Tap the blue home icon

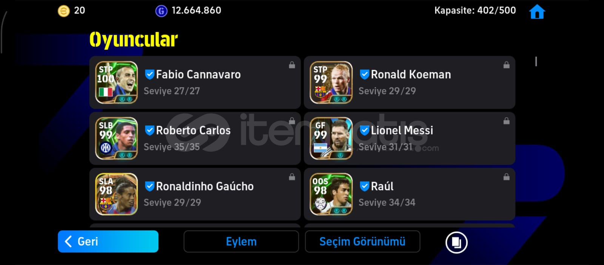click(x=537, y=12)
